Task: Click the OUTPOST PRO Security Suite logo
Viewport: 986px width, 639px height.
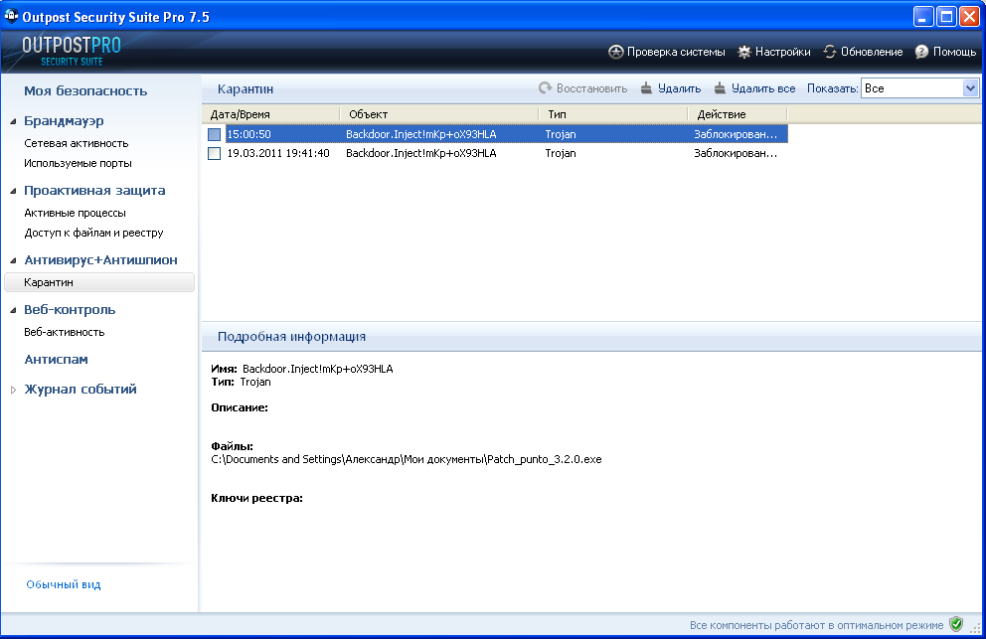Action: click(72, 51)
